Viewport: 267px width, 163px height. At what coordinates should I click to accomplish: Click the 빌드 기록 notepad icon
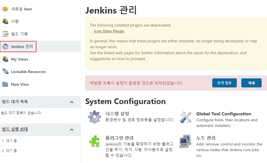(5, 34)
